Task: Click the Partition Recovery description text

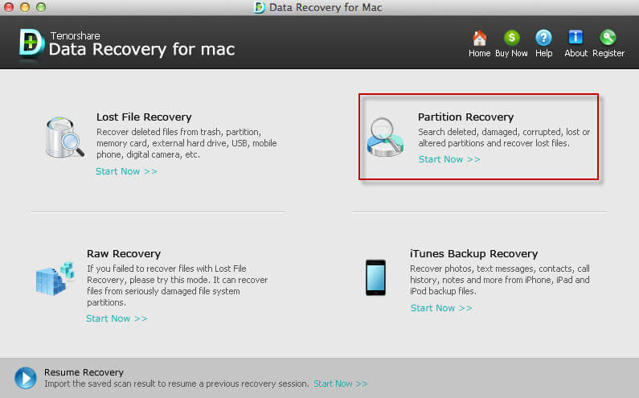Action: [x=504, y=137]
